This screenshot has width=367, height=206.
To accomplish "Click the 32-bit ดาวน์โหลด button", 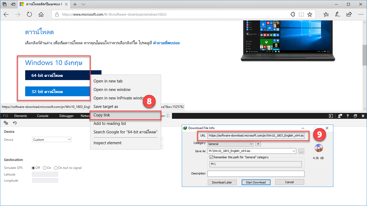I will coord(58,91).
